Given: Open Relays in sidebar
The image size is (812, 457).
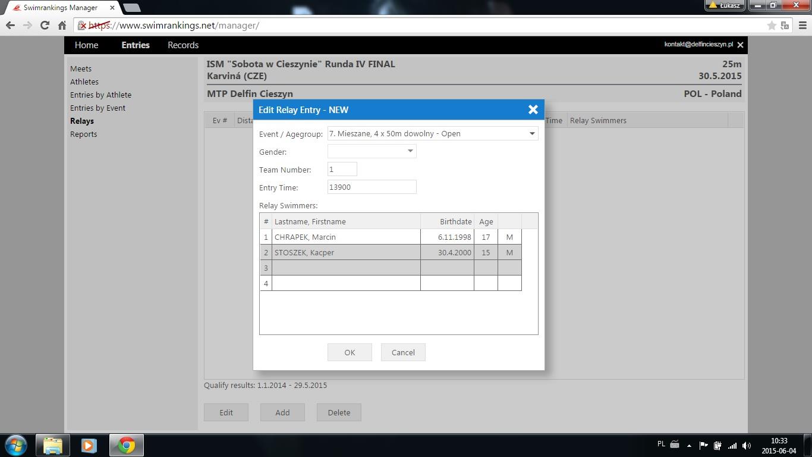Looking at the screenshot, I should [82, 121].
